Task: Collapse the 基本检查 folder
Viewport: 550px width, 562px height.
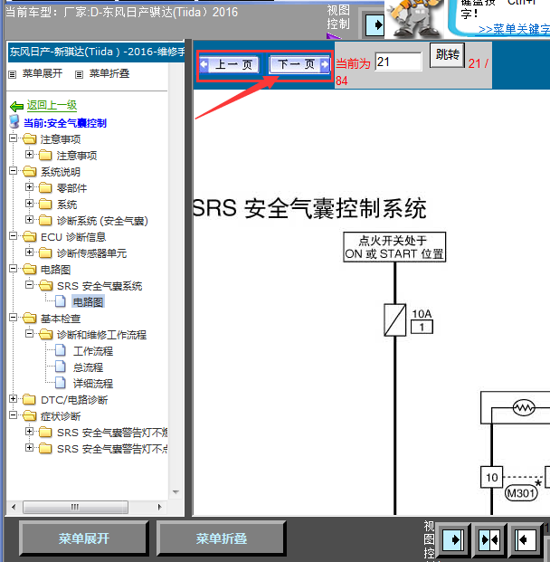Action: 14,318
